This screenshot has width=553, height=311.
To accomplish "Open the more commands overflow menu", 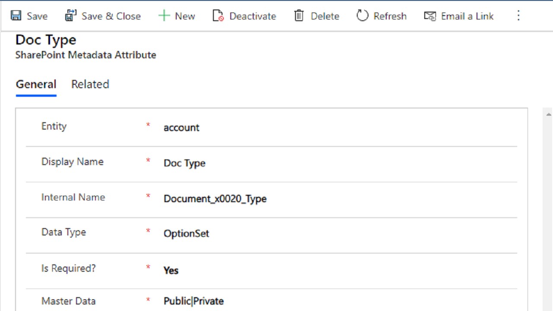I will tap(518, 16).
